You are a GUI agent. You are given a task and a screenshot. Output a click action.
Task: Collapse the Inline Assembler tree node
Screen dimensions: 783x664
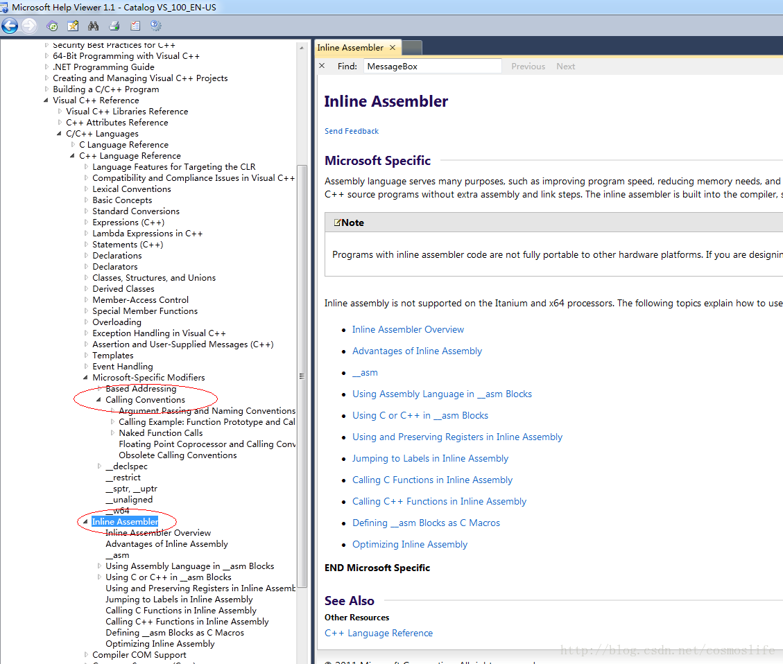click(x=85, y=522)
